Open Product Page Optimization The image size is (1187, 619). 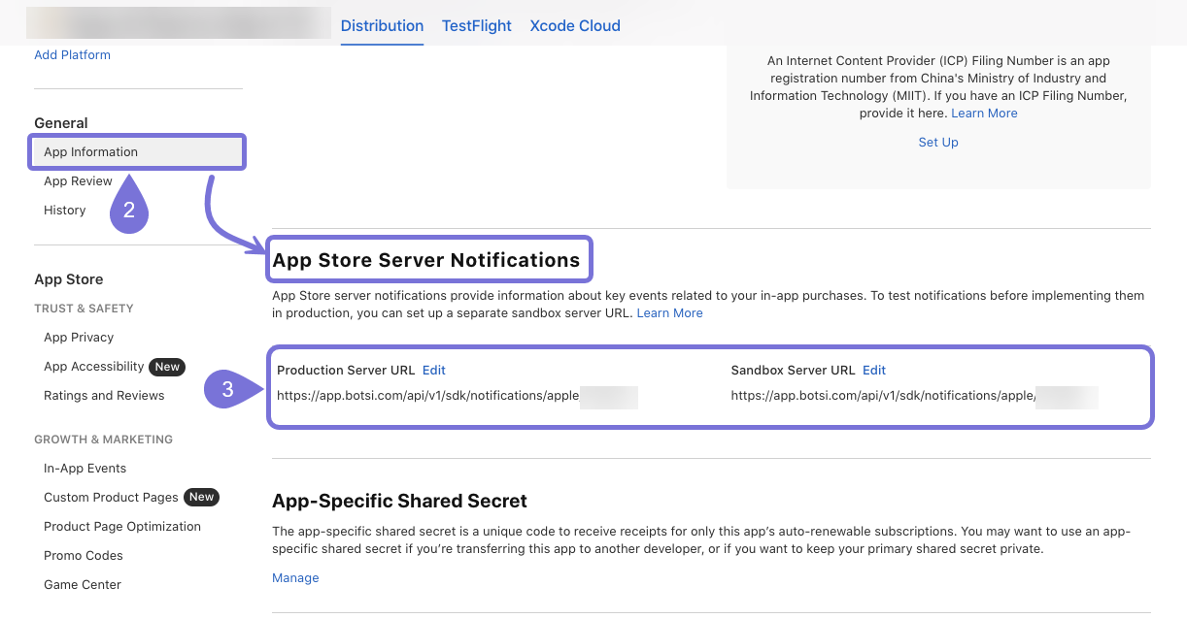tap(122, 527)
